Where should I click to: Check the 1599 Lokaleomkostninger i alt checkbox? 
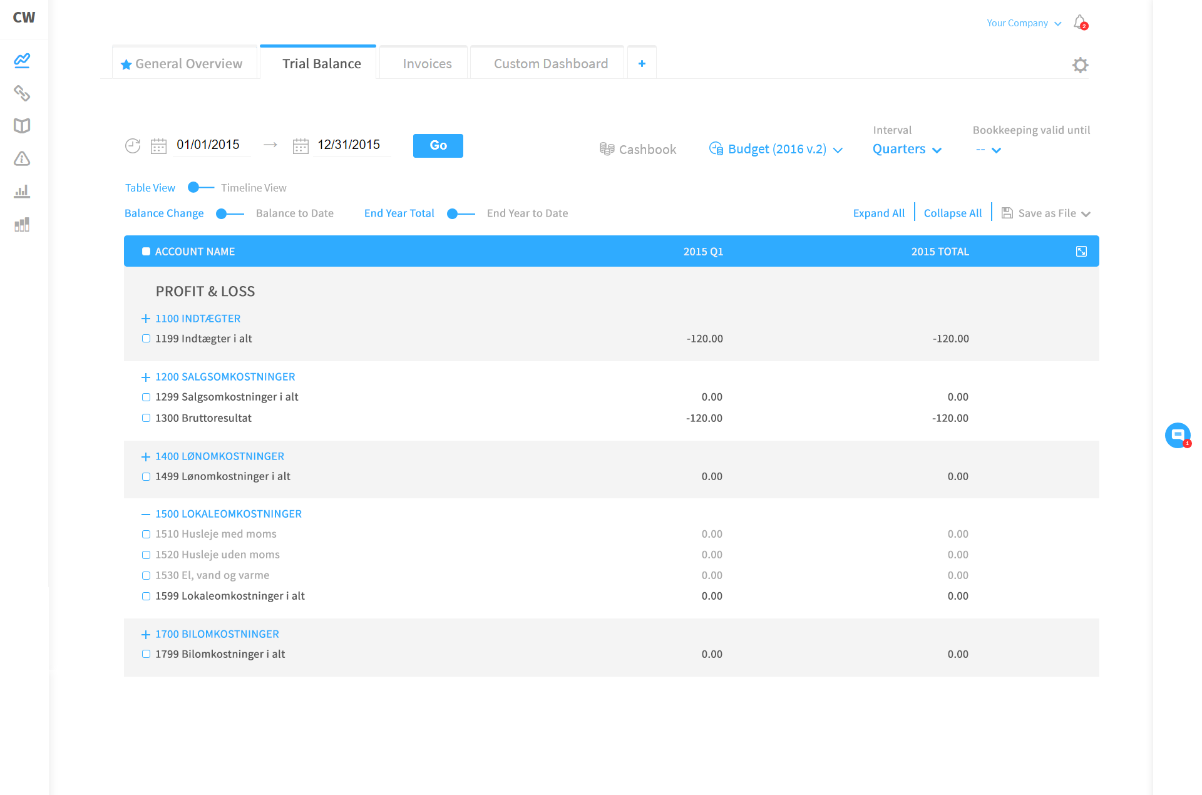[146, 596]
